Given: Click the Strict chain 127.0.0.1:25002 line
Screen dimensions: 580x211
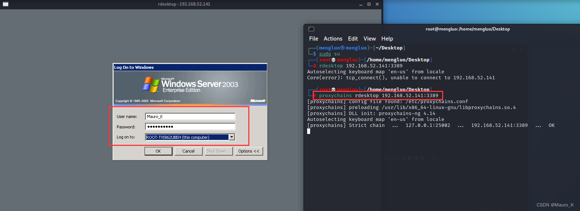Looking at the screenshot, I should click(431, 125).
